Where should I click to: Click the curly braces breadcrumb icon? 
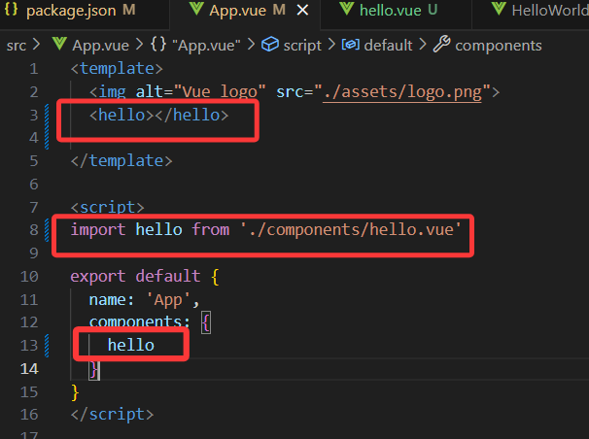pos(158,45)
